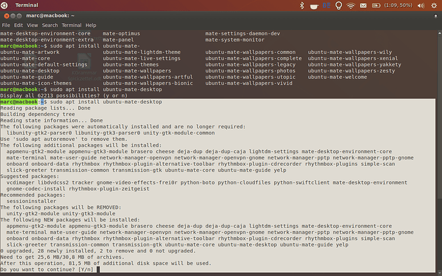The image size is (442, 276).
Task: Click 'sessioninstaller' package name
Action: pos(31,201)
